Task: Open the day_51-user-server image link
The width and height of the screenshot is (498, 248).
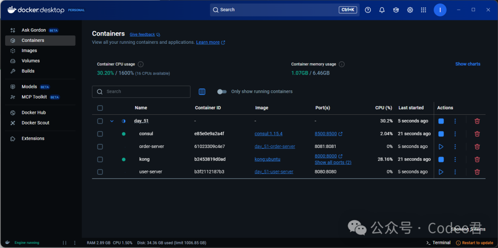Action: pyautogui.click(x=274, y=171)
